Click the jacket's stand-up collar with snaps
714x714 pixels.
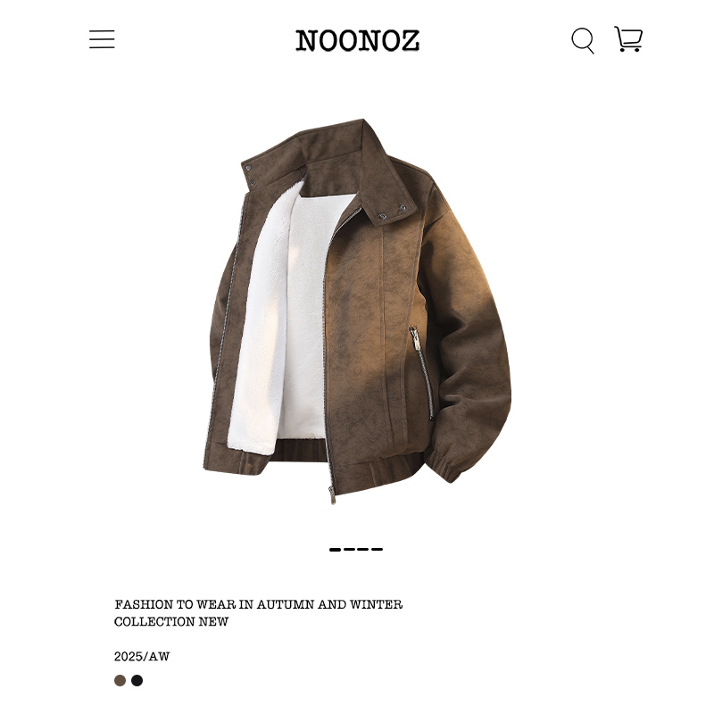point(330,170)
